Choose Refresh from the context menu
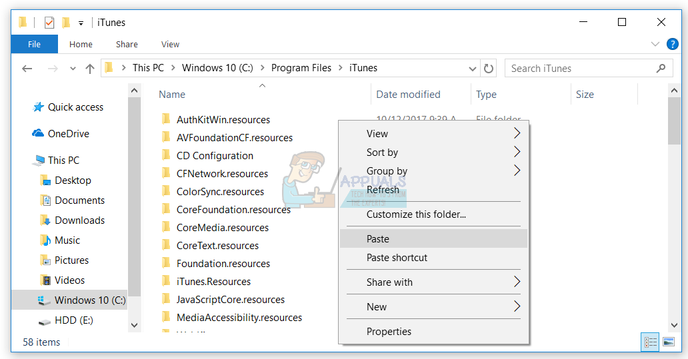Viewport: 688px width, 359px height. [433, 190]
